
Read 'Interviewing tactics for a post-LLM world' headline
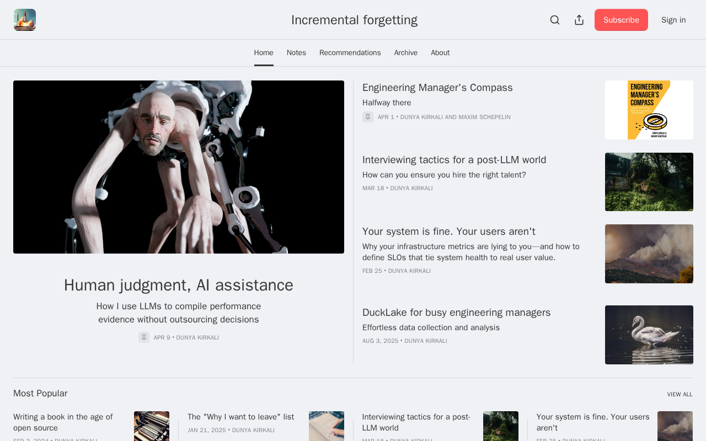(x=454, y=160)
